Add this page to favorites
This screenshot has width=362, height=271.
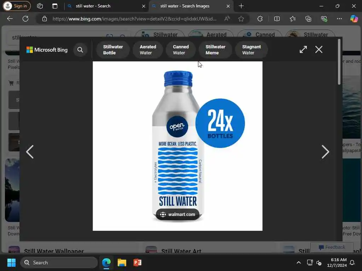pos(241,19)
